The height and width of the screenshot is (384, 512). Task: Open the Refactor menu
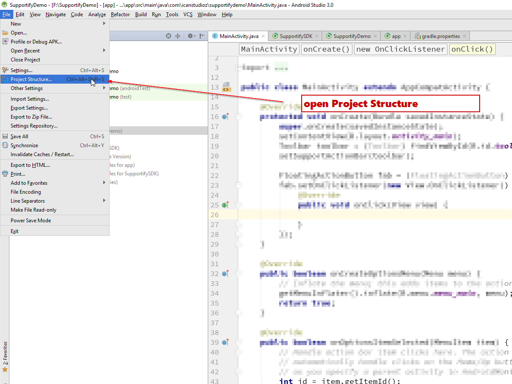click(x=120, y=15)
